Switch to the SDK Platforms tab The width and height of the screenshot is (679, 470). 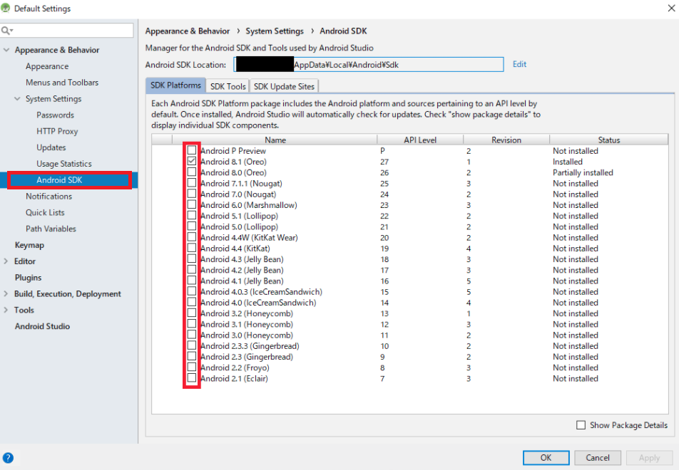click(x=175, y=85)
